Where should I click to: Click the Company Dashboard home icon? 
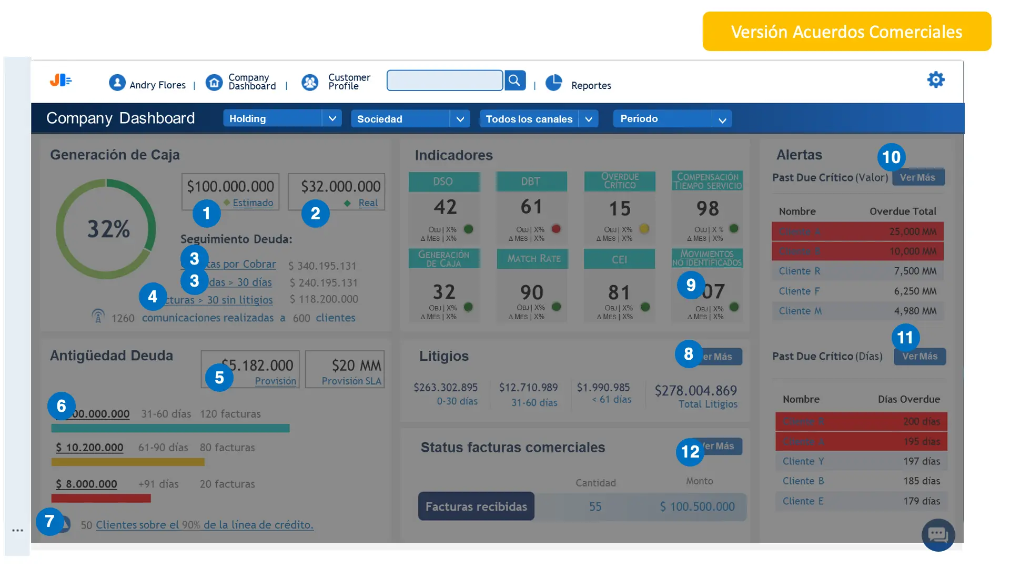[x=214, y=83]
